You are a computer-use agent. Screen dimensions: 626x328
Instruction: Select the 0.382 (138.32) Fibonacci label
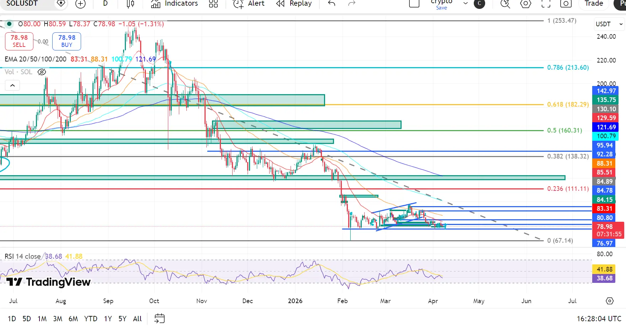(568, 156)
